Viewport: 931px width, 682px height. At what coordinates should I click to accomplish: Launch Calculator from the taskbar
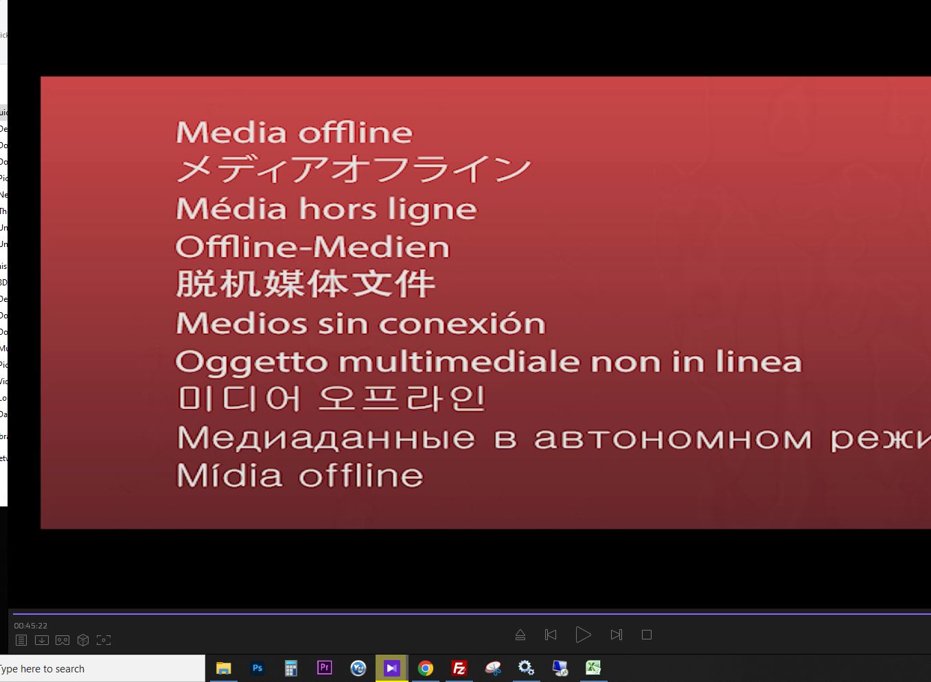click(291, 668)
